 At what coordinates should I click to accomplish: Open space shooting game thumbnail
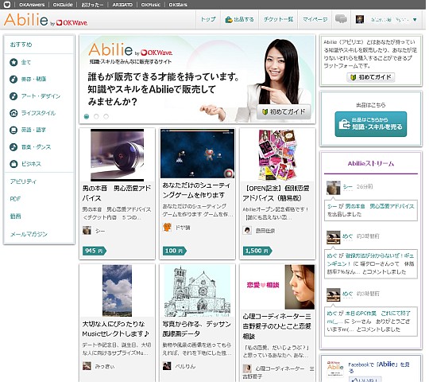197,154
